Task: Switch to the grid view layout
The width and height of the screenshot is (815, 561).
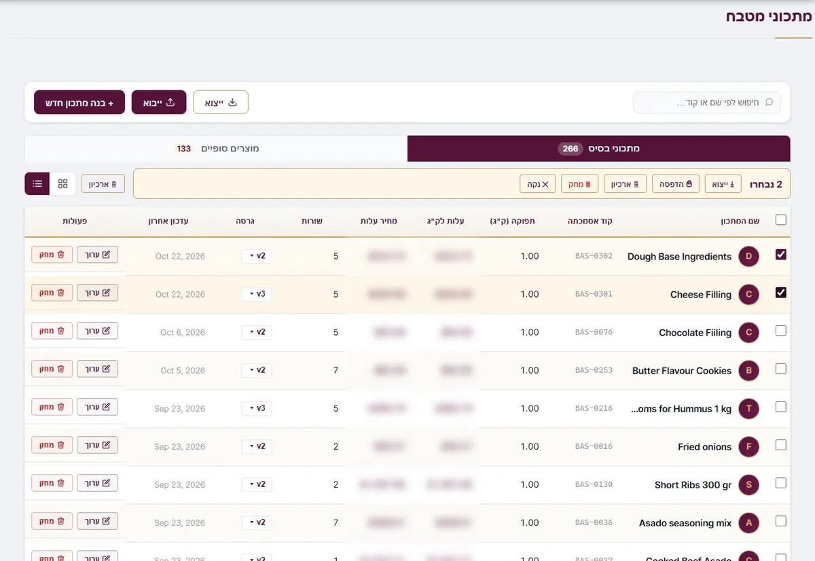Action: [x=62, y=183]
